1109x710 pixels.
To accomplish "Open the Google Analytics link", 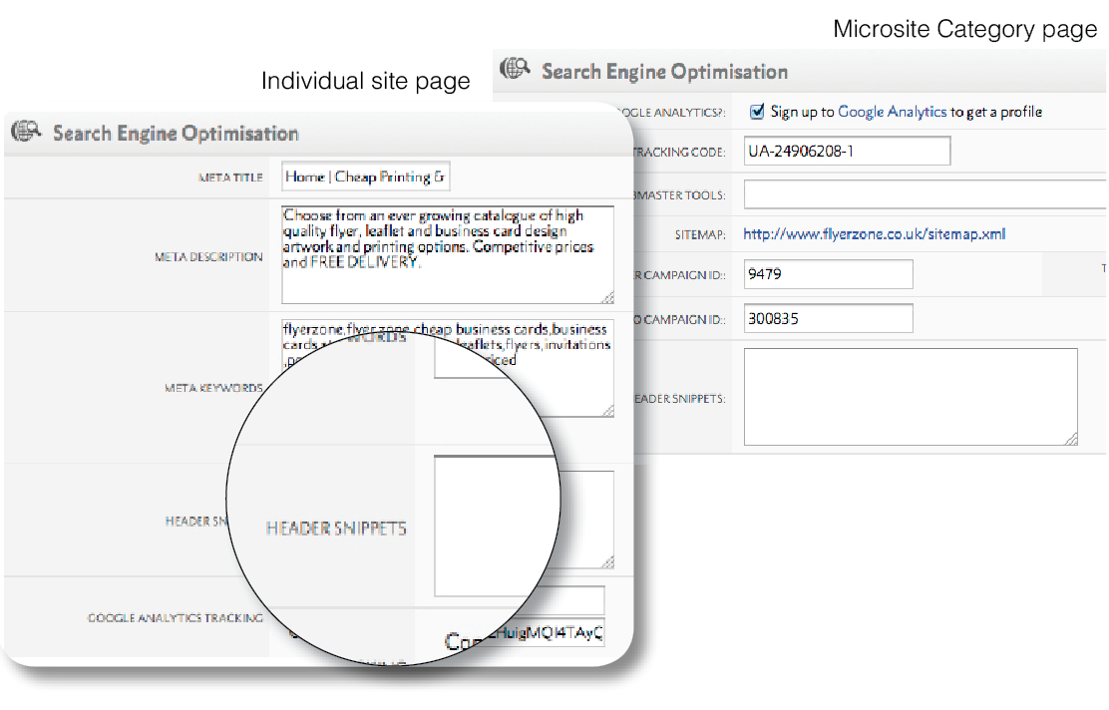I will point(892,112).
